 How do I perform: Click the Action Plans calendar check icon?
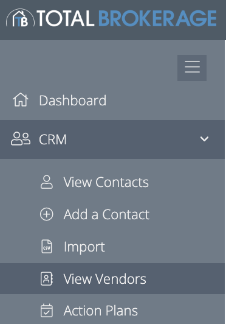(x=47, y=311)
